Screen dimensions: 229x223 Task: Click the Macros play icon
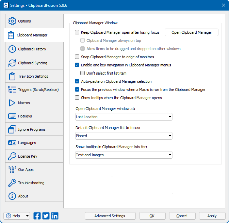pyautogui.click(x=12, y=103)
